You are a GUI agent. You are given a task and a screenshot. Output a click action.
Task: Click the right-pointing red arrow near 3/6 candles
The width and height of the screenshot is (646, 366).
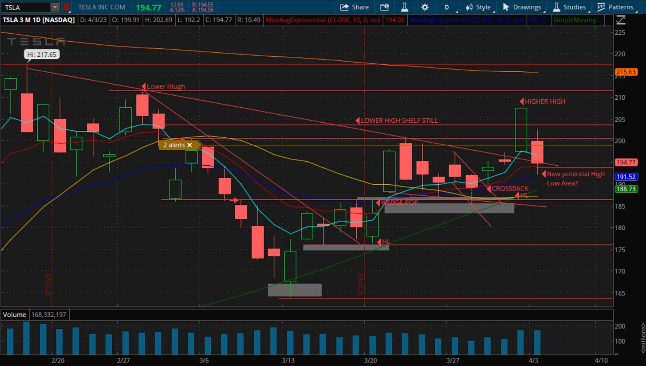(x=235, y=200)
